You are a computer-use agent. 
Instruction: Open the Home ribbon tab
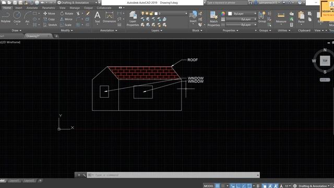7,8
